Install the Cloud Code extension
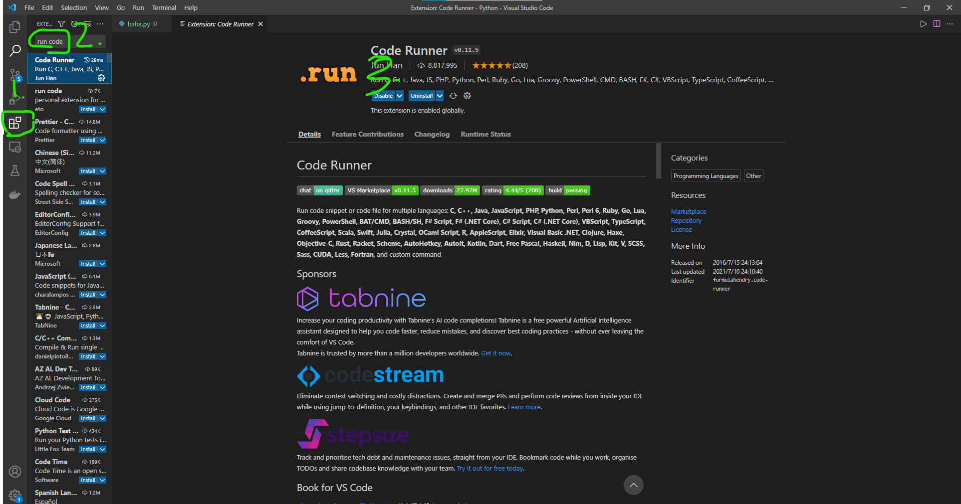The height and width of the screenshot is (504, 961). click(x=88, y=418)
